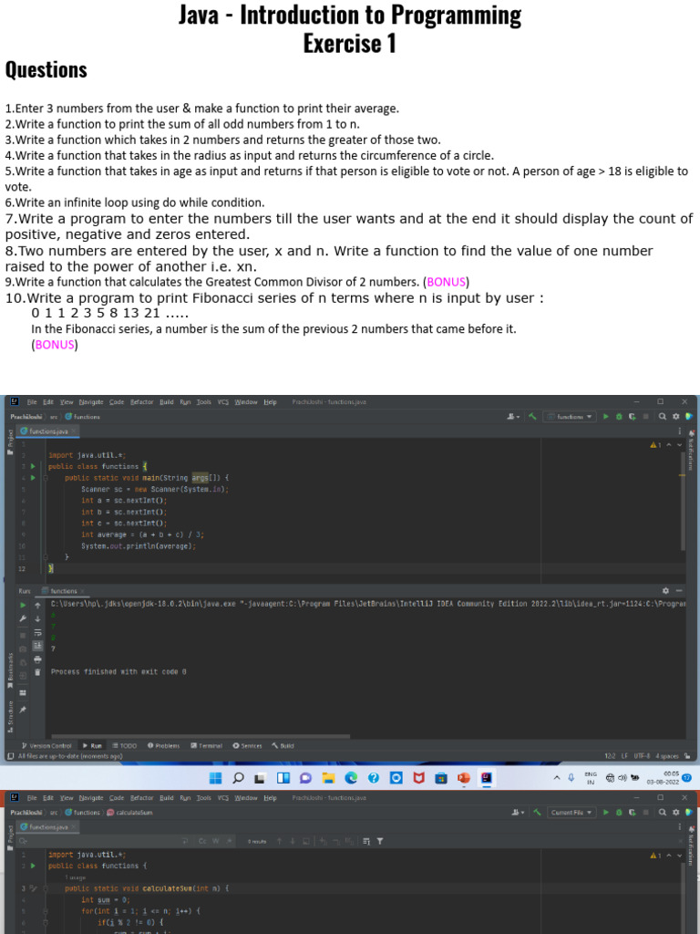Open 'functions' run configuration dropdown
This screenshot has height=934, width=700.
[x=571, y=416]
